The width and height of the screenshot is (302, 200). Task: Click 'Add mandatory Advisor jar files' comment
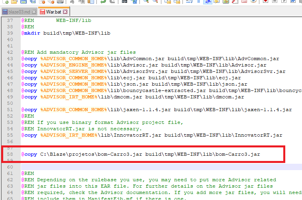click(86, 53)
